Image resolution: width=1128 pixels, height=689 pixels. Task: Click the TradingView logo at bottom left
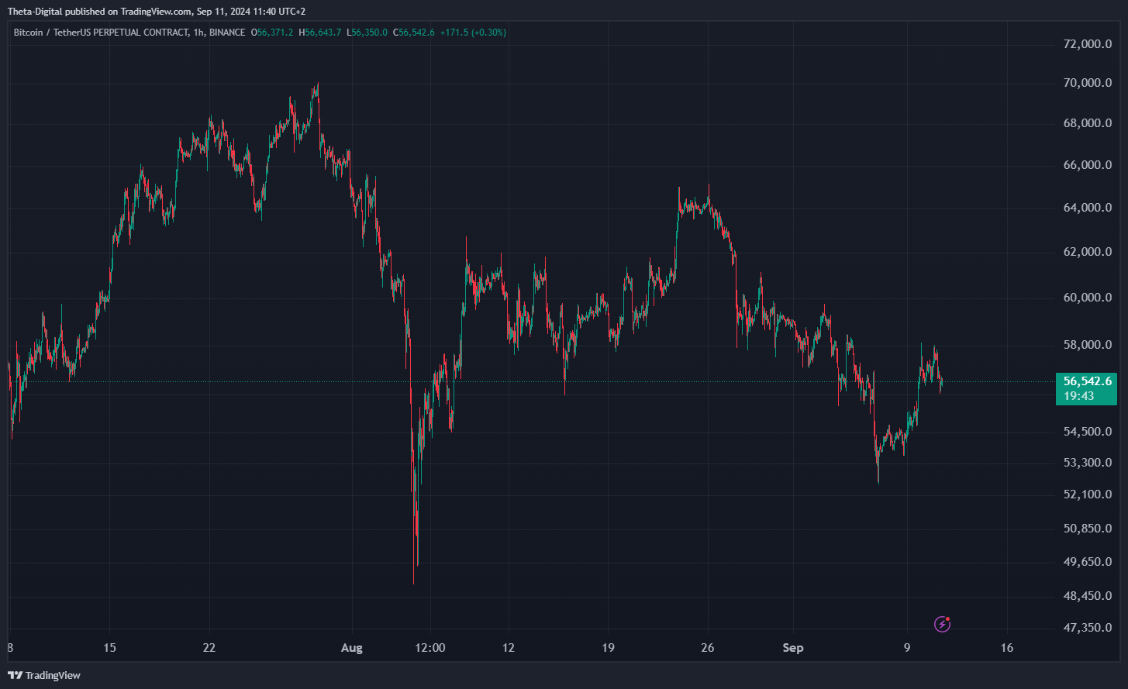(x=43, y=675)
